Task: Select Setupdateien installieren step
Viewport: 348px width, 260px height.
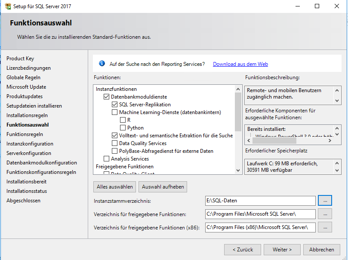Action: coord(34,106)
